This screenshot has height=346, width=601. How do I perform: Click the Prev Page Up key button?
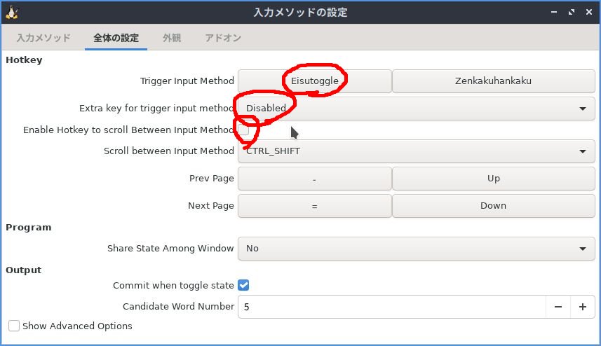click(x=493, y=179)
